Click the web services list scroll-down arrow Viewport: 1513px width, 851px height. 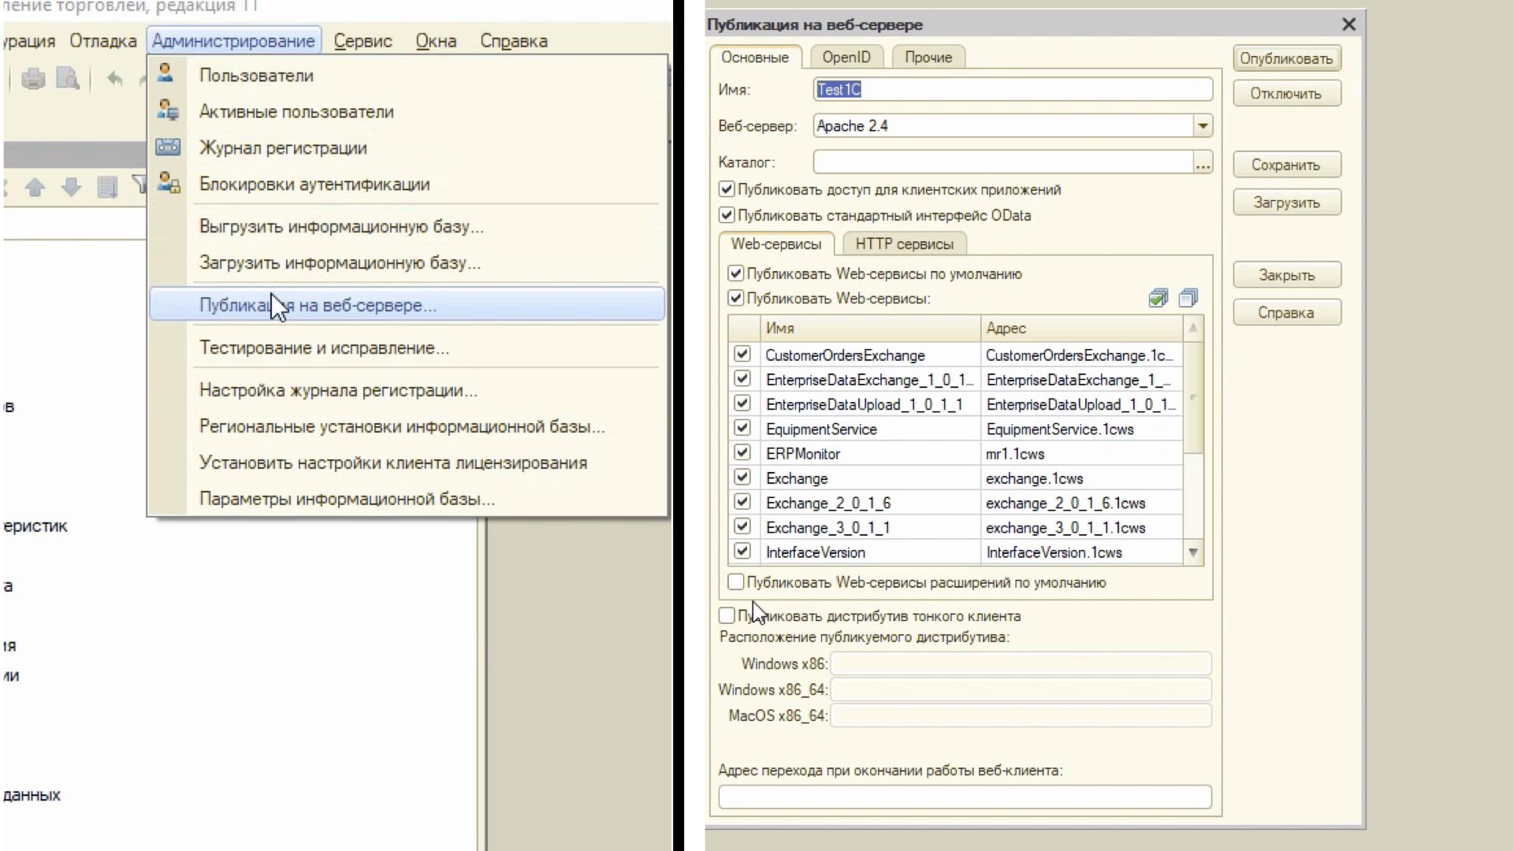(x=1193, y=553)
